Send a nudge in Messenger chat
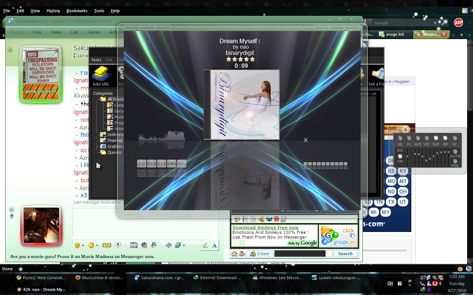The width and height of the screenshot is (473, 295). pos(107,245)
